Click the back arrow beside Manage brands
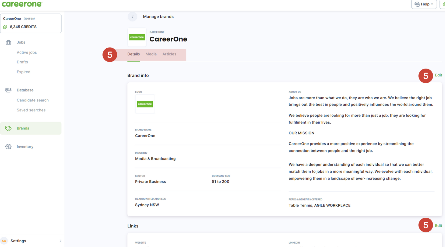 pyautogui.click(x=133, y=16)
